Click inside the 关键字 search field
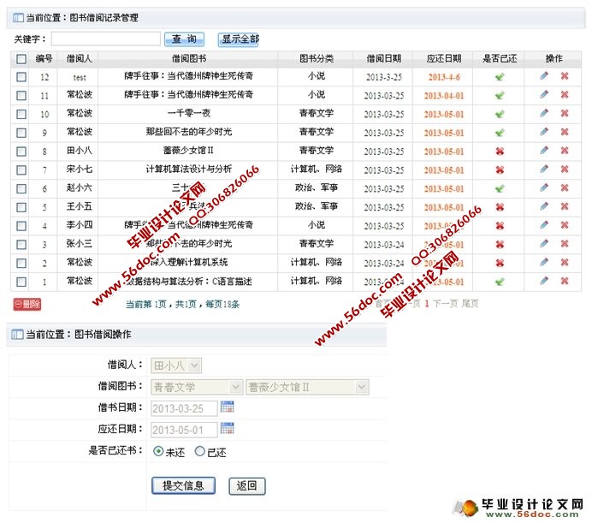The height and width of the screenshot is (523, 592). click(106, 39)
